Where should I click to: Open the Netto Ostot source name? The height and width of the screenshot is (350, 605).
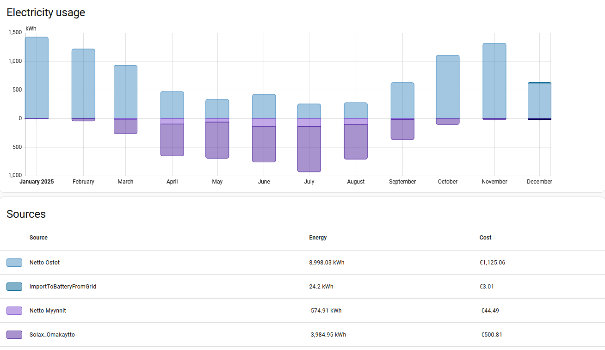click(x=44, y=263)
